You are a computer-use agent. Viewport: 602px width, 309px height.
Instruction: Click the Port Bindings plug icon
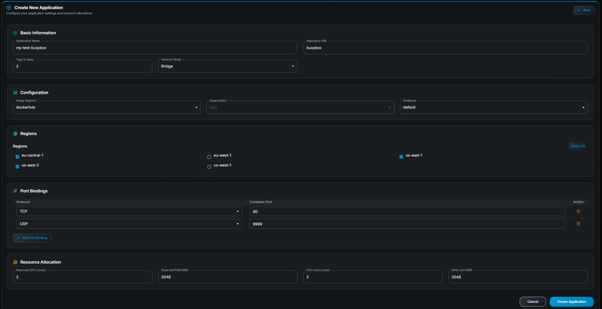pos(15,191)
